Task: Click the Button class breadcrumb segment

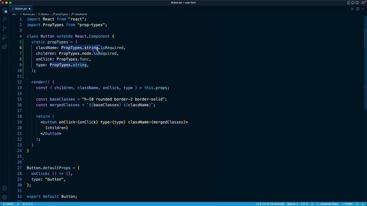Action: click(x=45, y=14)
